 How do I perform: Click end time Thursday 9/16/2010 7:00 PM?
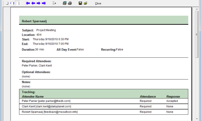[51, 44]
